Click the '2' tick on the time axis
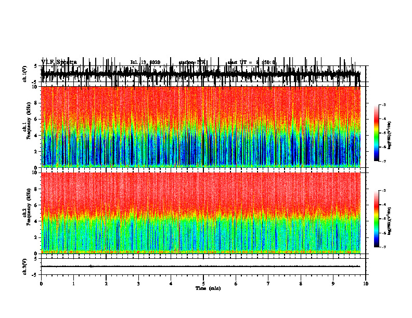The width and height of the screenshot is (412, 318). point(106,284)
